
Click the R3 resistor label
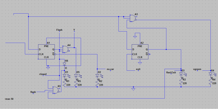[184, 80]
